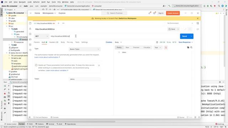Click the camera thread dump icon
Viewport: 228px width, 128px height.
coord(5,97)
